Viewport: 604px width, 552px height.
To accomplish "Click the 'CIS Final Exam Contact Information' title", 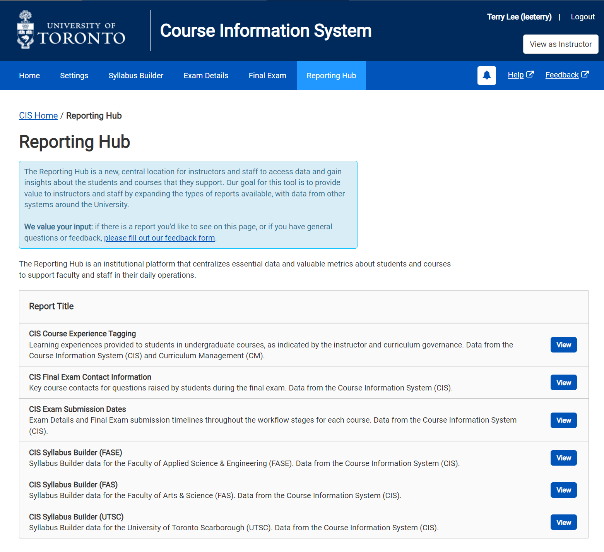I will tap(90, 377).
